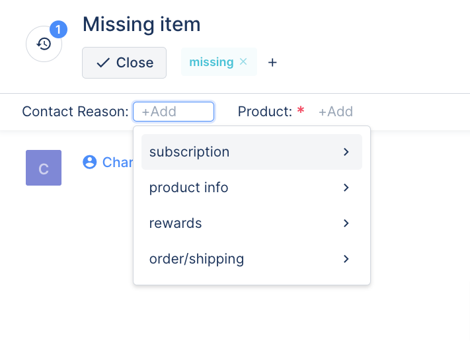Click the blue customer person icon
This screenshot has width=470, height=358.
pyautogui.click(x=90, y=162)
